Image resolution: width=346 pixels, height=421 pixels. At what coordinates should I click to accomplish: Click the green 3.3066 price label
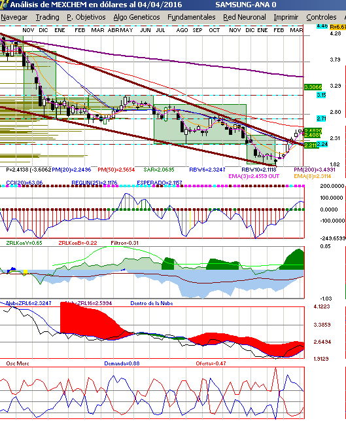tap(313, 87)
